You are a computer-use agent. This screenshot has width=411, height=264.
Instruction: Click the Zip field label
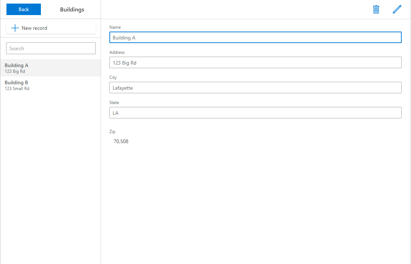coord(113,132)
